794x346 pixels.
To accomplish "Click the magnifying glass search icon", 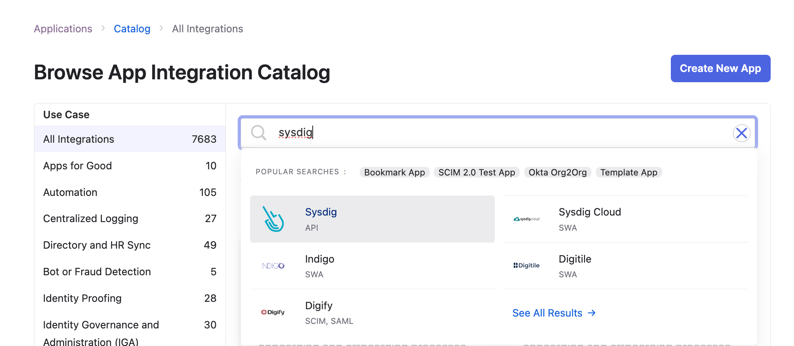I will pos(259,133).
